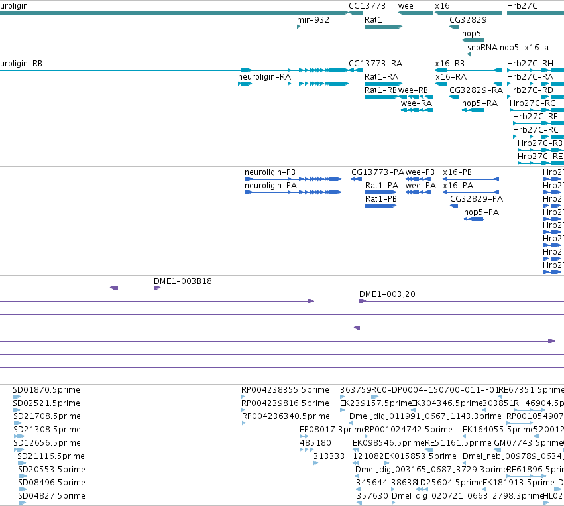The image size is (564, 506).
Task: Open the Hrb27C gene feature
Action: point(536,13)
